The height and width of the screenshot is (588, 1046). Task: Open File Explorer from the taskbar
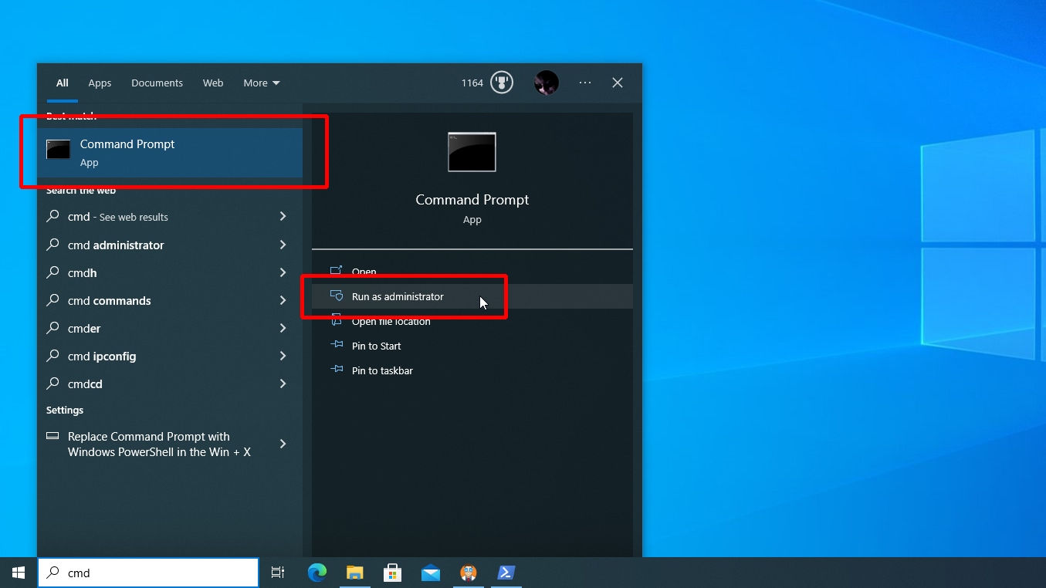click(x=354, y=573)
